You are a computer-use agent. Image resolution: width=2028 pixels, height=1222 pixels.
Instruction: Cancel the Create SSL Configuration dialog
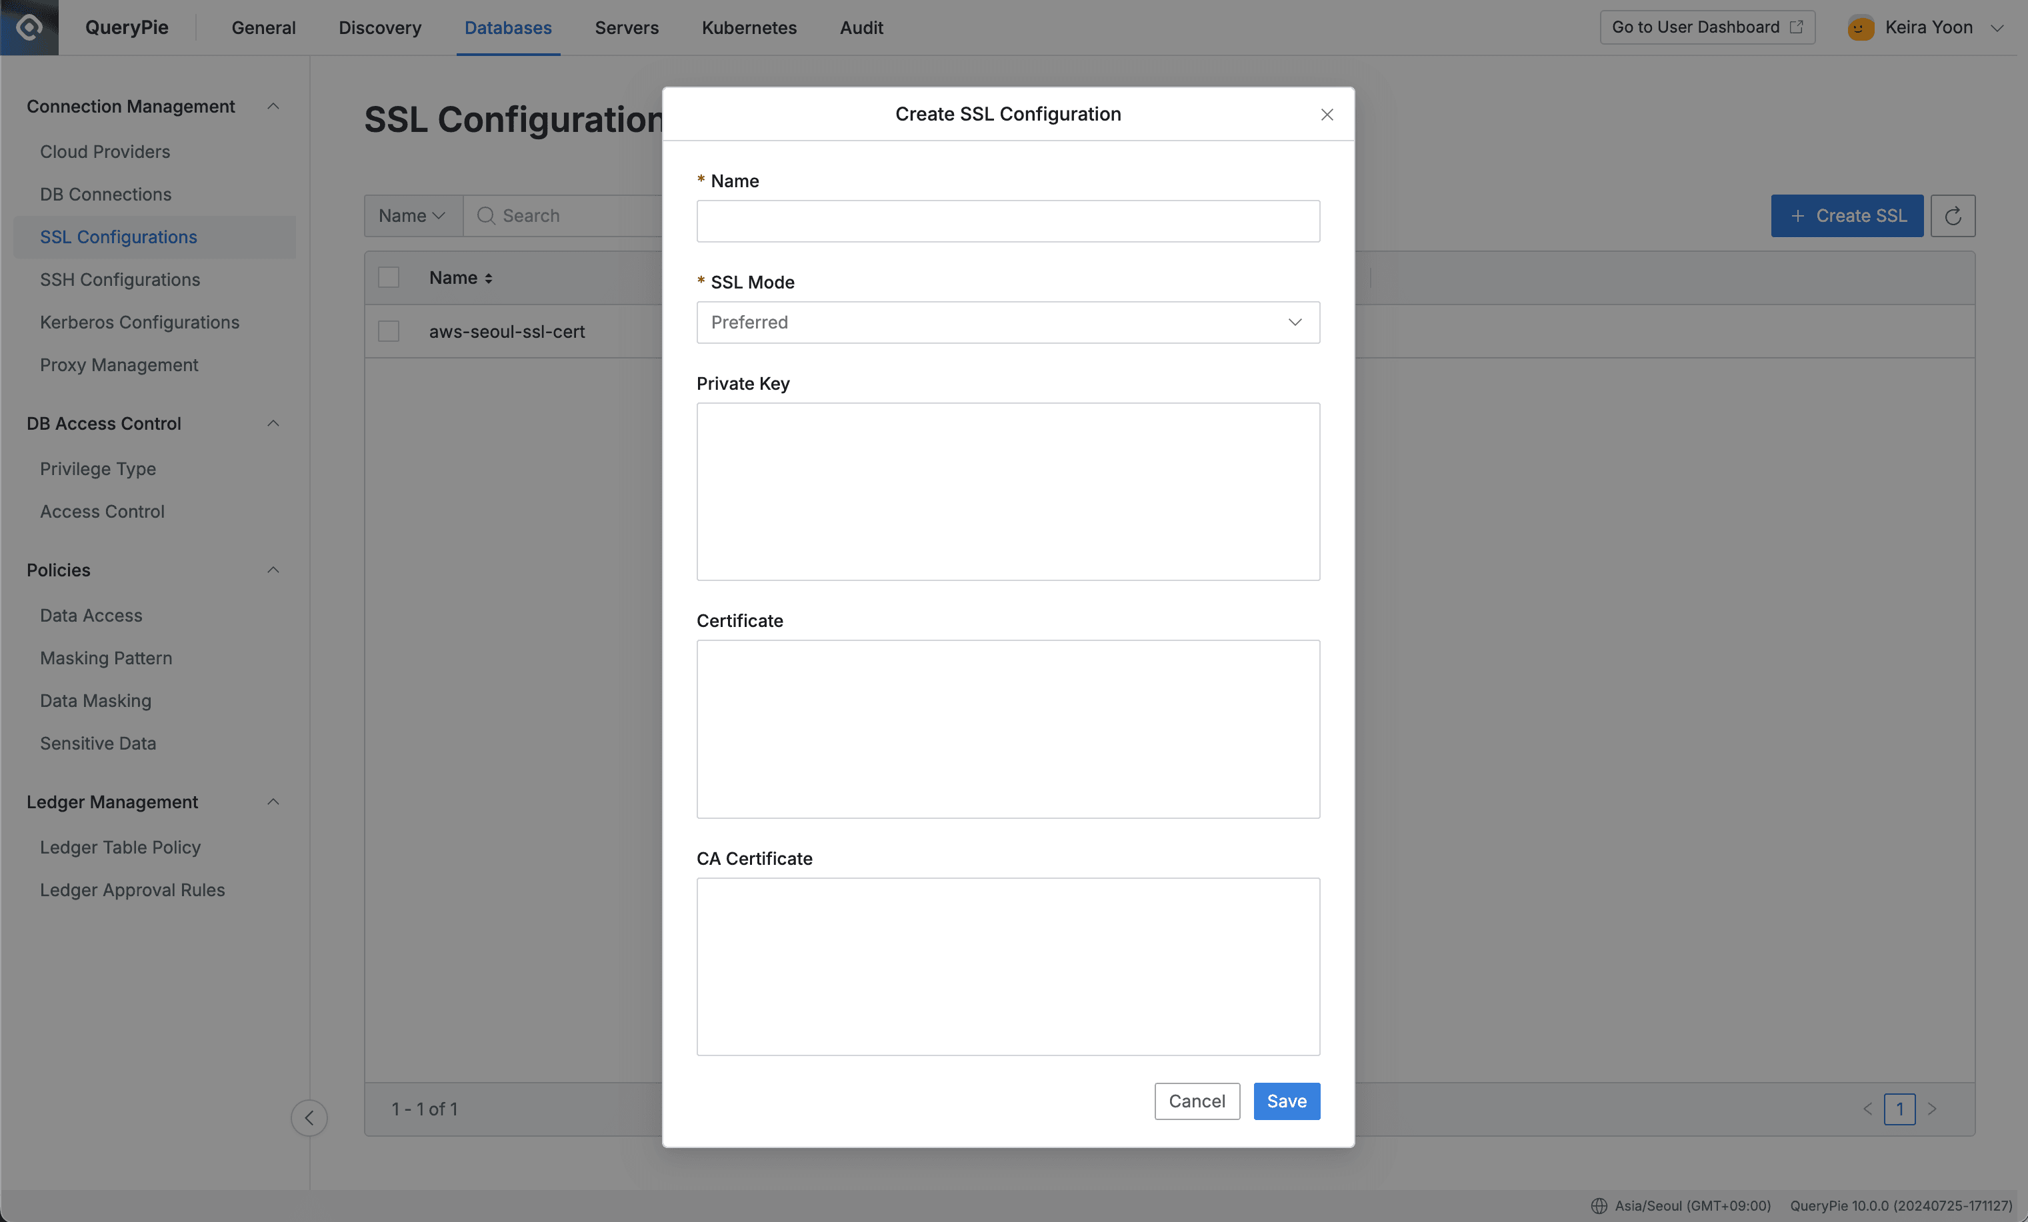(1197, 1101)
